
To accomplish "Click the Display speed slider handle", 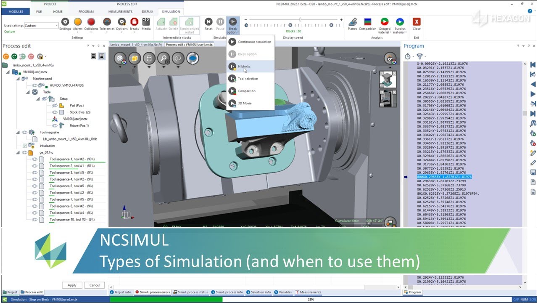I will click(x=300, y=20).
